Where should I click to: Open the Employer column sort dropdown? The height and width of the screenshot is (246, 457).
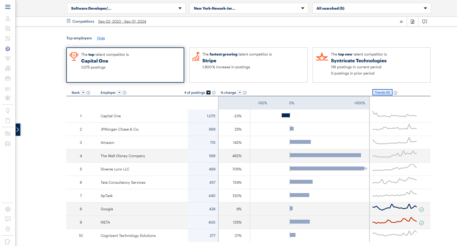pos(119,93)
